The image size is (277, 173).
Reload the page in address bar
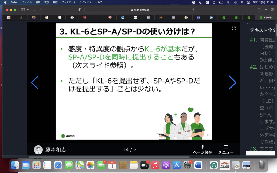click(193, 10)
